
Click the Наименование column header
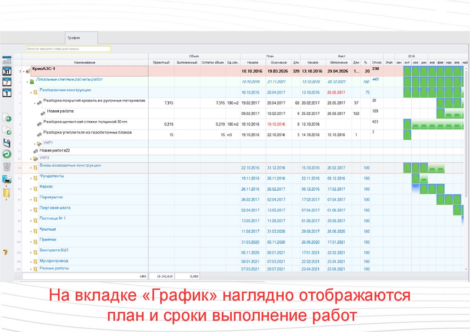pos(84,62)
